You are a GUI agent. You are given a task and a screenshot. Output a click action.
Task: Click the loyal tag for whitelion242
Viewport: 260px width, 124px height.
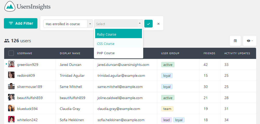[x=179, y=120]
